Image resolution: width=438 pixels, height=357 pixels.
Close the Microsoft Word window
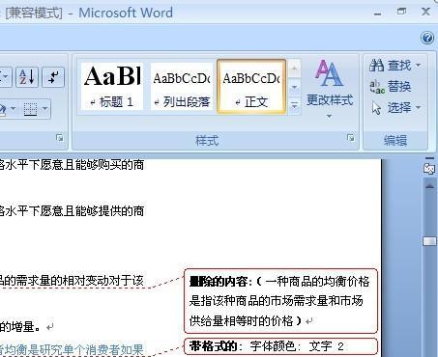(x=425, y=12)
